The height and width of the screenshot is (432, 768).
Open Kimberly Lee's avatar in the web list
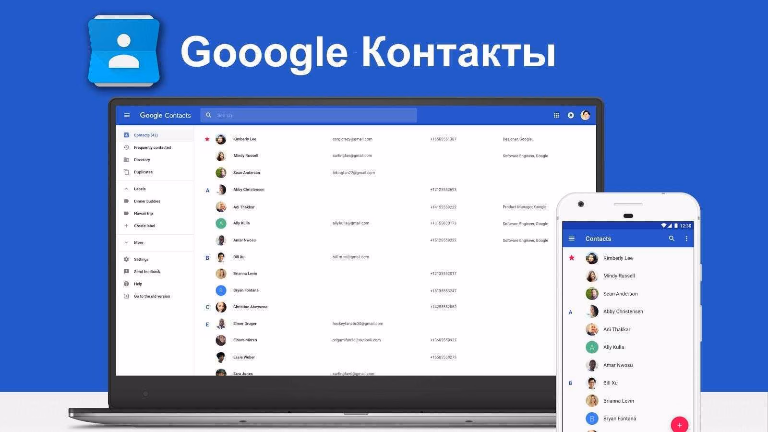click(221, 139)
